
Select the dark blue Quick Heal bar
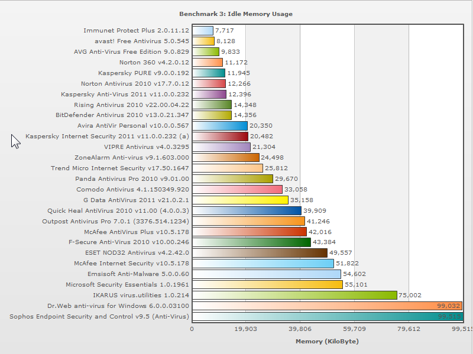247,211
